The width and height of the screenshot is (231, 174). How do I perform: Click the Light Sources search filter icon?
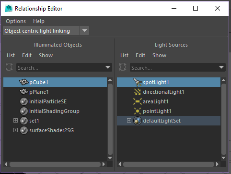tap(123, 67)
